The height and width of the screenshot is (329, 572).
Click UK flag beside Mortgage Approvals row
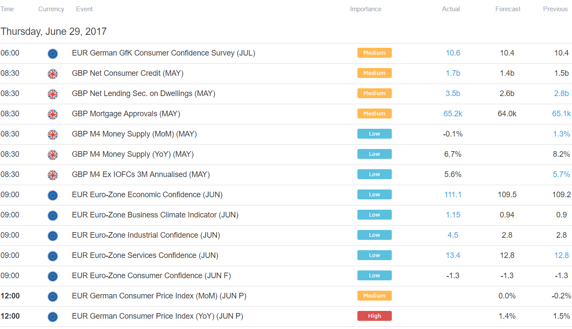(x=52, y=114)
